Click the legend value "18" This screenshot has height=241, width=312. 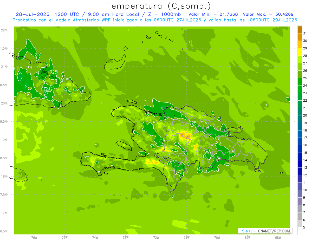tap(305, 130)
